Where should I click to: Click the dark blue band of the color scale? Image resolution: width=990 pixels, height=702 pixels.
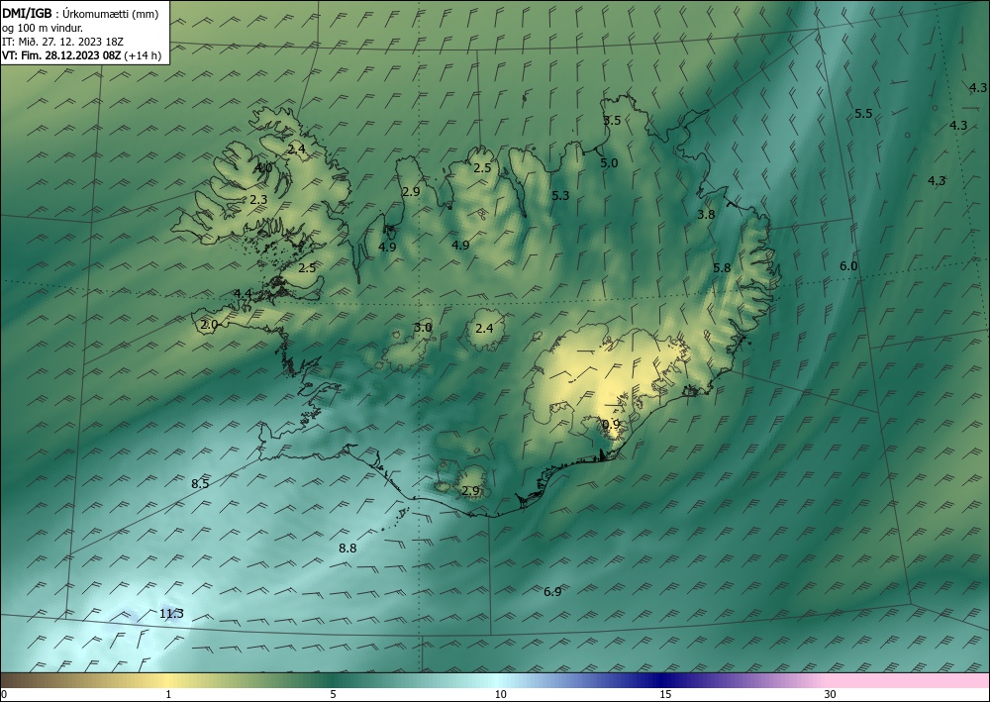click(659, 680)
